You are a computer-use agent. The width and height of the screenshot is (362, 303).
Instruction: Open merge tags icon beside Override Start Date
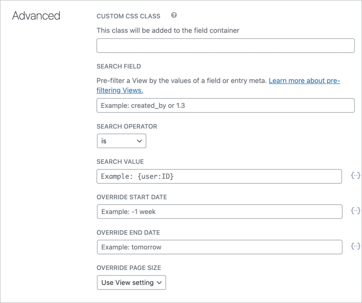point(355,211)
